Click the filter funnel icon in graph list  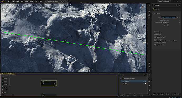tap(145, 75)
